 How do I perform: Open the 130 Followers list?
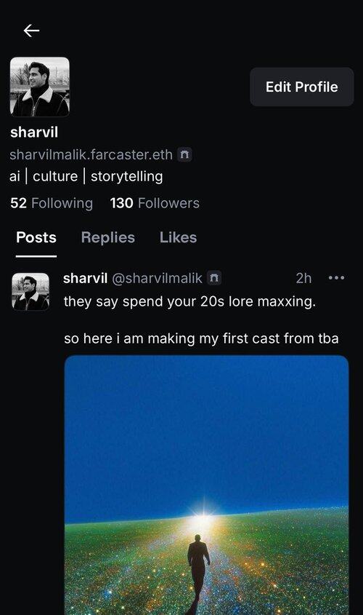pos(155,203)
